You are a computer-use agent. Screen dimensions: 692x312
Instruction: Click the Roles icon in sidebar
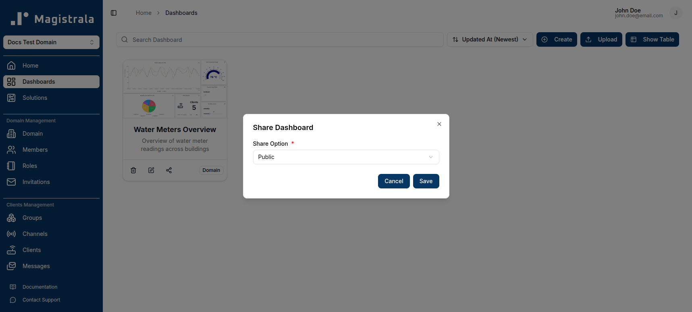pos(11,166)
